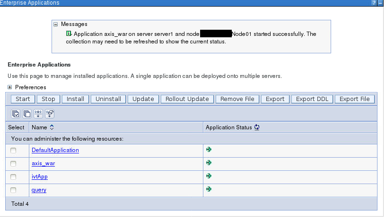Click the information icon in Messages
The image size is (386, 219).
coord(69,34)
